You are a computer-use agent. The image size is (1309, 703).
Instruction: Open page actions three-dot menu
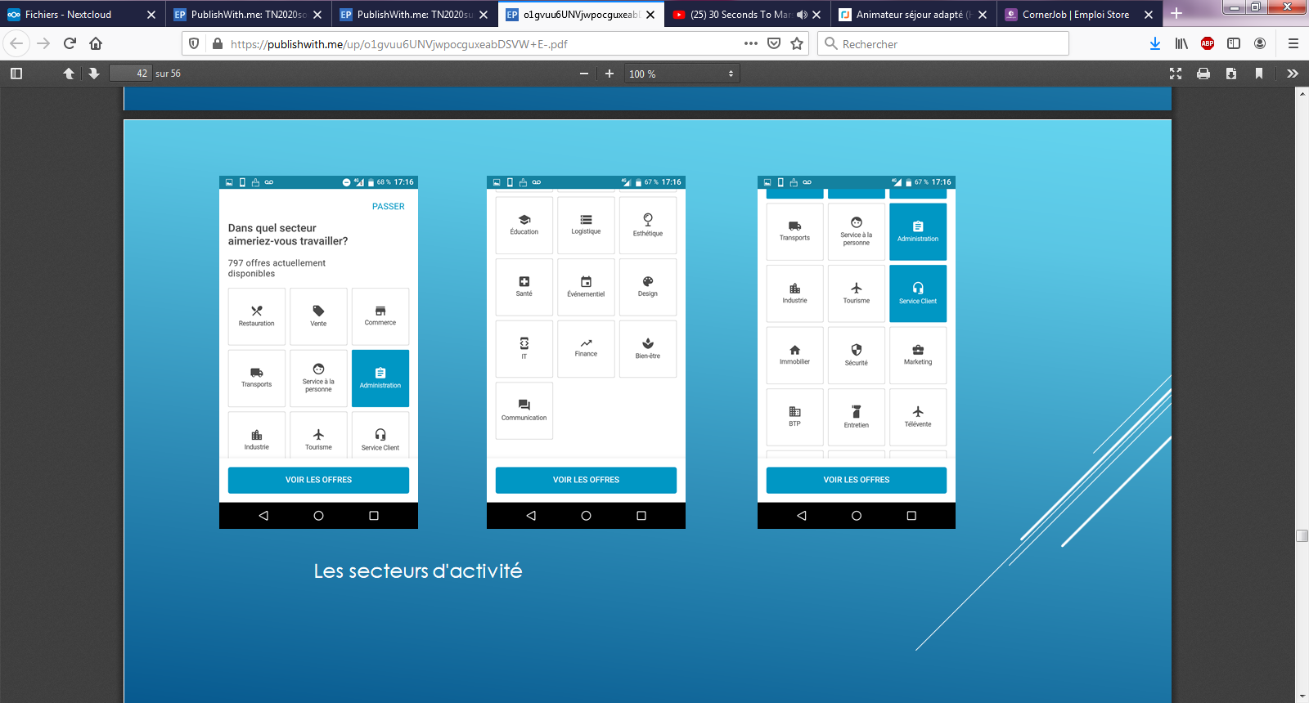click(x=750, y=44)
